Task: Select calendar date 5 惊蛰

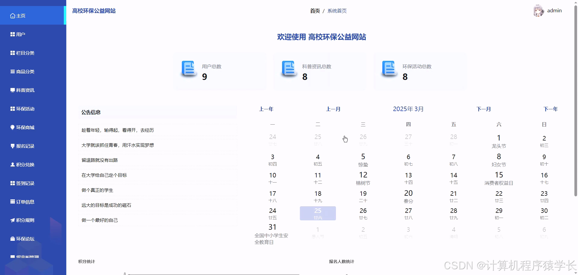Action: click(x=363, y=160)
